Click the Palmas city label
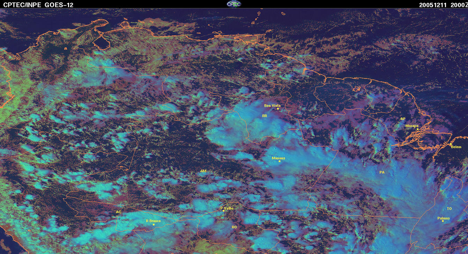Image resolution: width=468 pixels, height=254 pixels. (x=443, y=218)
